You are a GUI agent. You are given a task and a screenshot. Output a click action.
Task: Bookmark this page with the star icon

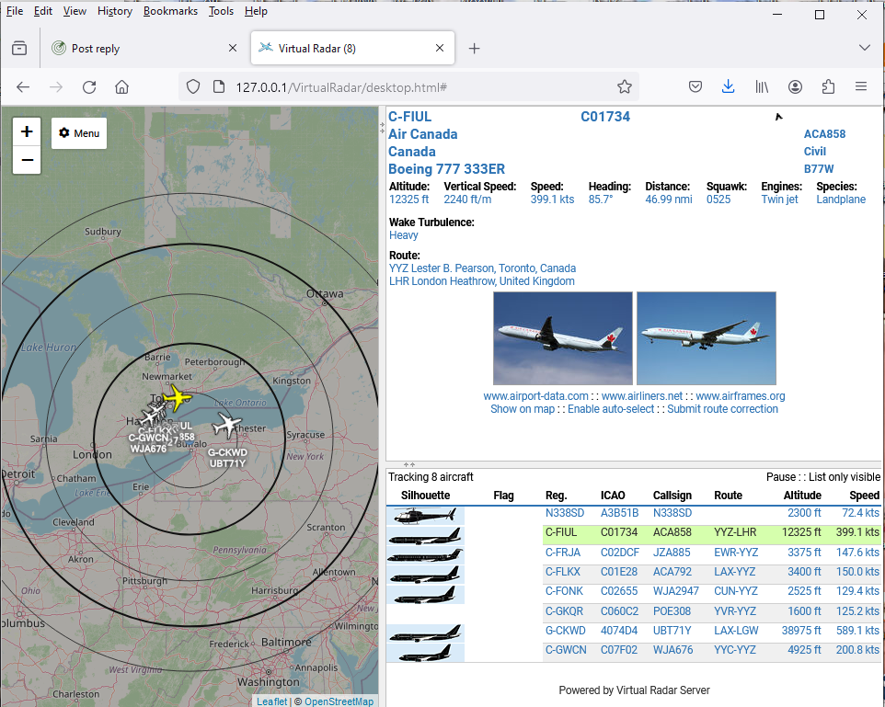click(625, 87)
